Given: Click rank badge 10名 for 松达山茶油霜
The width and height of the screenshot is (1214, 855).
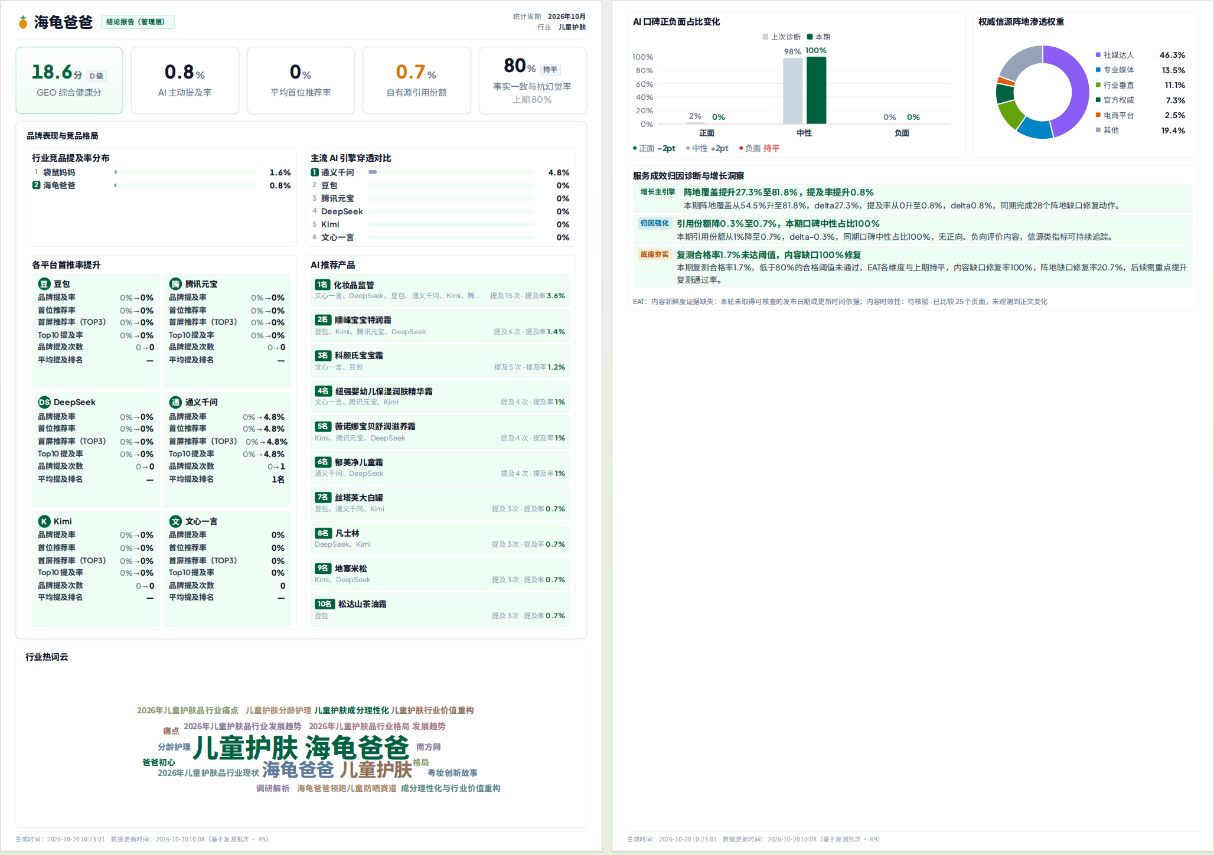Looking at the screenshot, I should click(325, 604).
